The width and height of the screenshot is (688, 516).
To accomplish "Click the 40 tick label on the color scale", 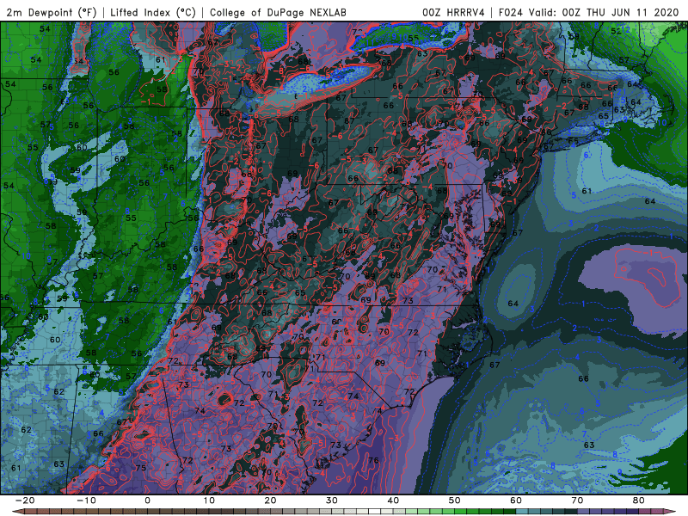I will (x=393, y=501).
